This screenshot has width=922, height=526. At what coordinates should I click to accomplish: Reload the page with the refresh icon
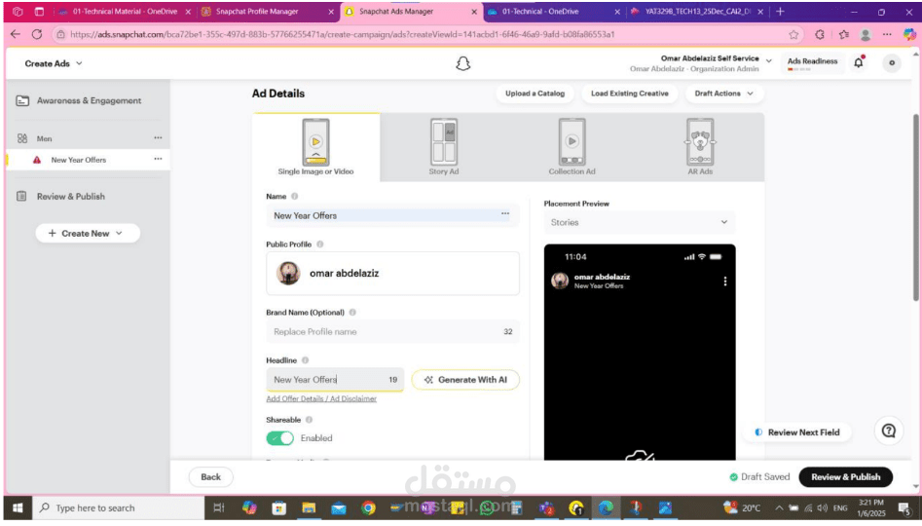pos(37,34)
